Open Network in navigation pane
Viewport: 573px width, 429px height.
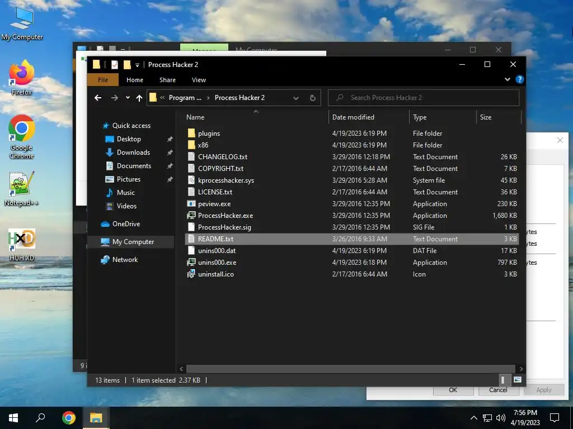click(x=125, y=260)
